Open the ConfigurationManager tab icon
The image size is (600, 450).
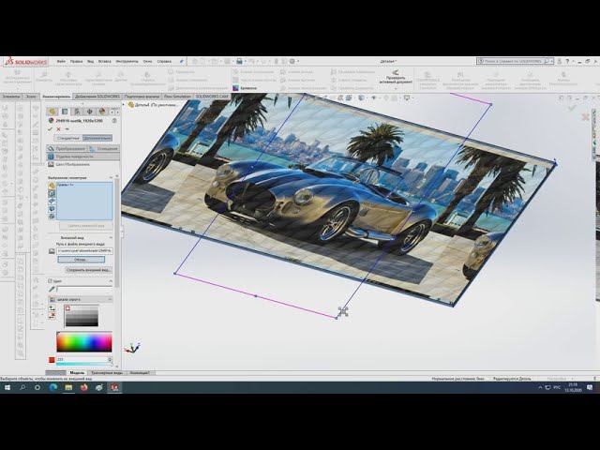click(x=77, y=112)
